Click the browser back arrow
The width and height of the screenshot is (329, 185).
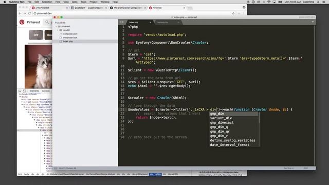click(x=20, y=13)
